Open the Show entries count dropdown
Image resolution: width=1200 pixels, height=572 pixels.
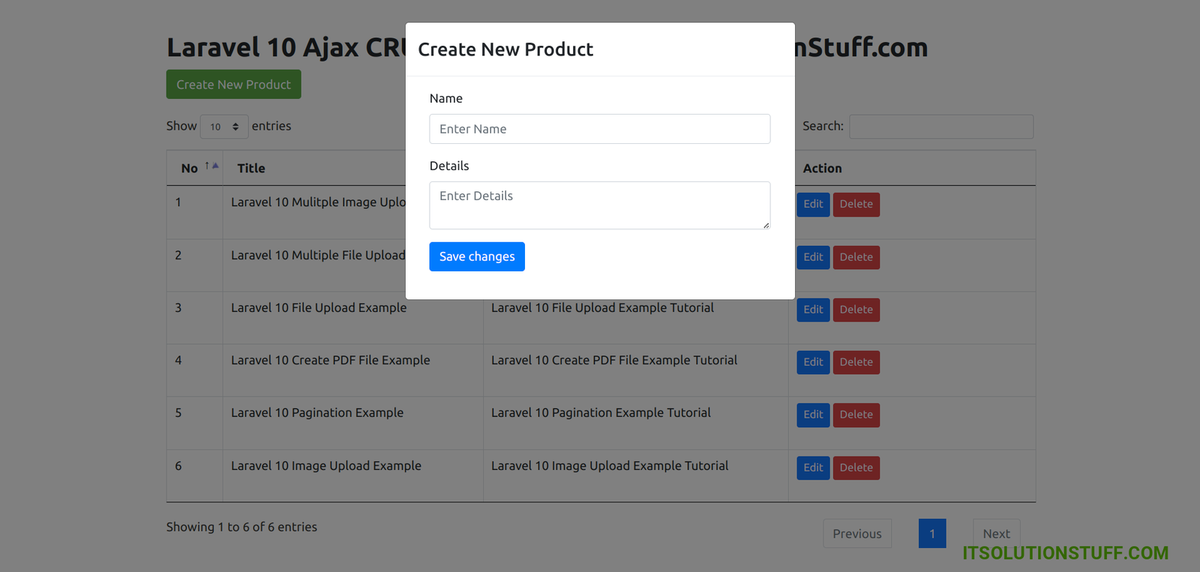224,127
